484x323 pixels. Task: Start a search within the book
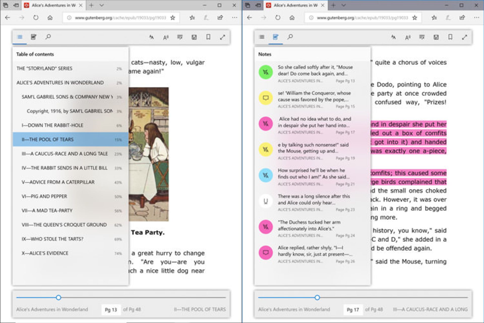pos(48,37)
